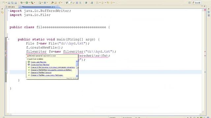211x118 pixels.
Task: Collapse the main method fold marker
Action: pyautogui.click(x=9, y=39)
